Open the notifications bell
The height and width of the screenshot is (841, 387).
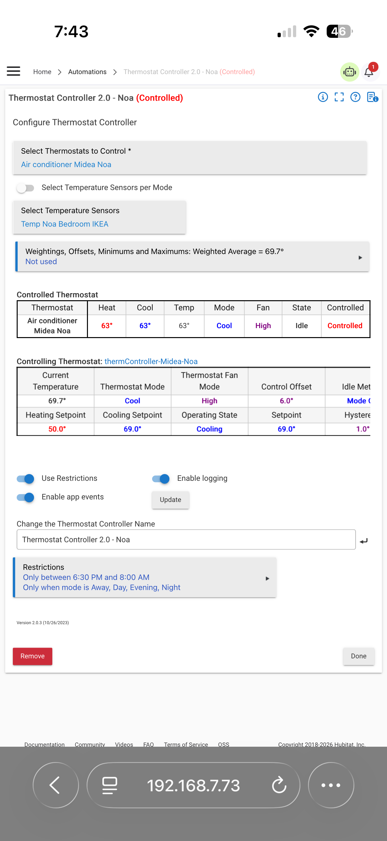point(369,72)
